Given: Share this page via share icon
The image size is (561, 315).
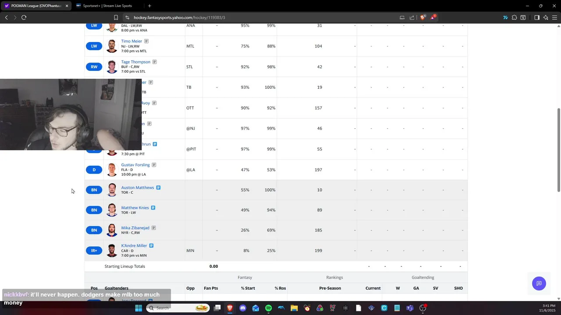Looking at the screenshot, I should click(412, 17).
